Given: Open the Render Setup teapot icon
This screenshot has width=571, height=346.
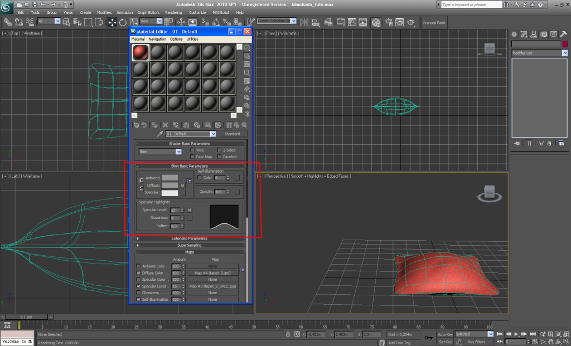Looking at the screenshot, I should click(389, 22).
